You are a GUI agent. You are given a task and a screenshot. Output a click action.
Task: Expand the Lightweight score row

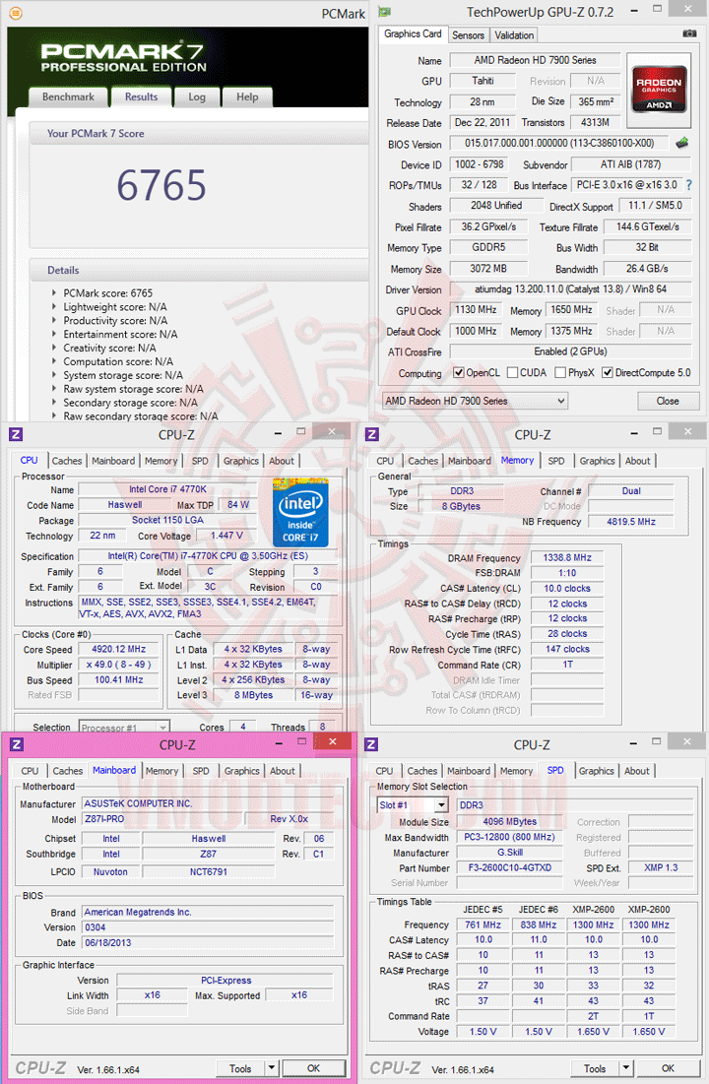tap(54, 307)
